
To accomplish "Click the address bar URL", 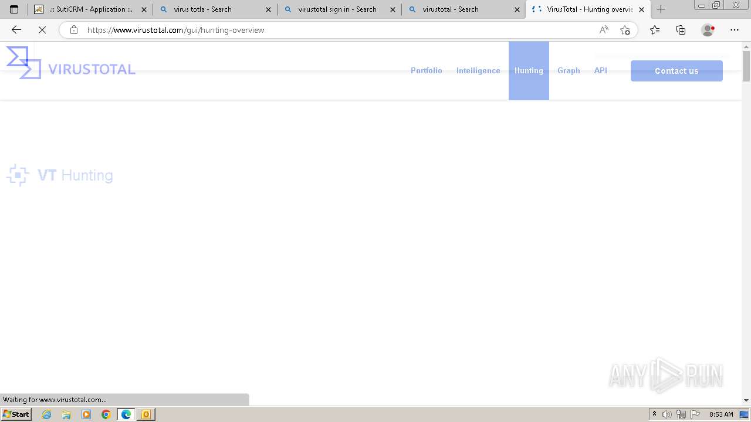I will tap(175, 30).
